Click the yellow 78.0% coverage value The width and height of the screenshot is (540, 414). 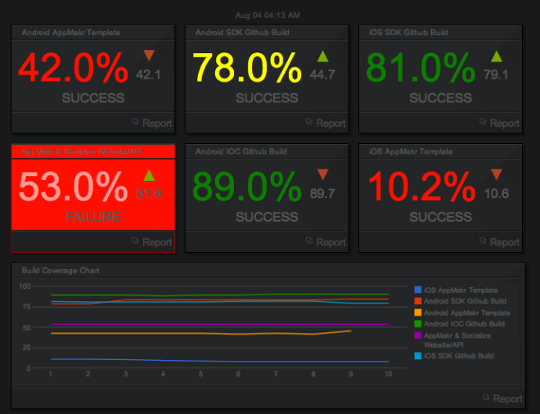[x=247, y=69]
